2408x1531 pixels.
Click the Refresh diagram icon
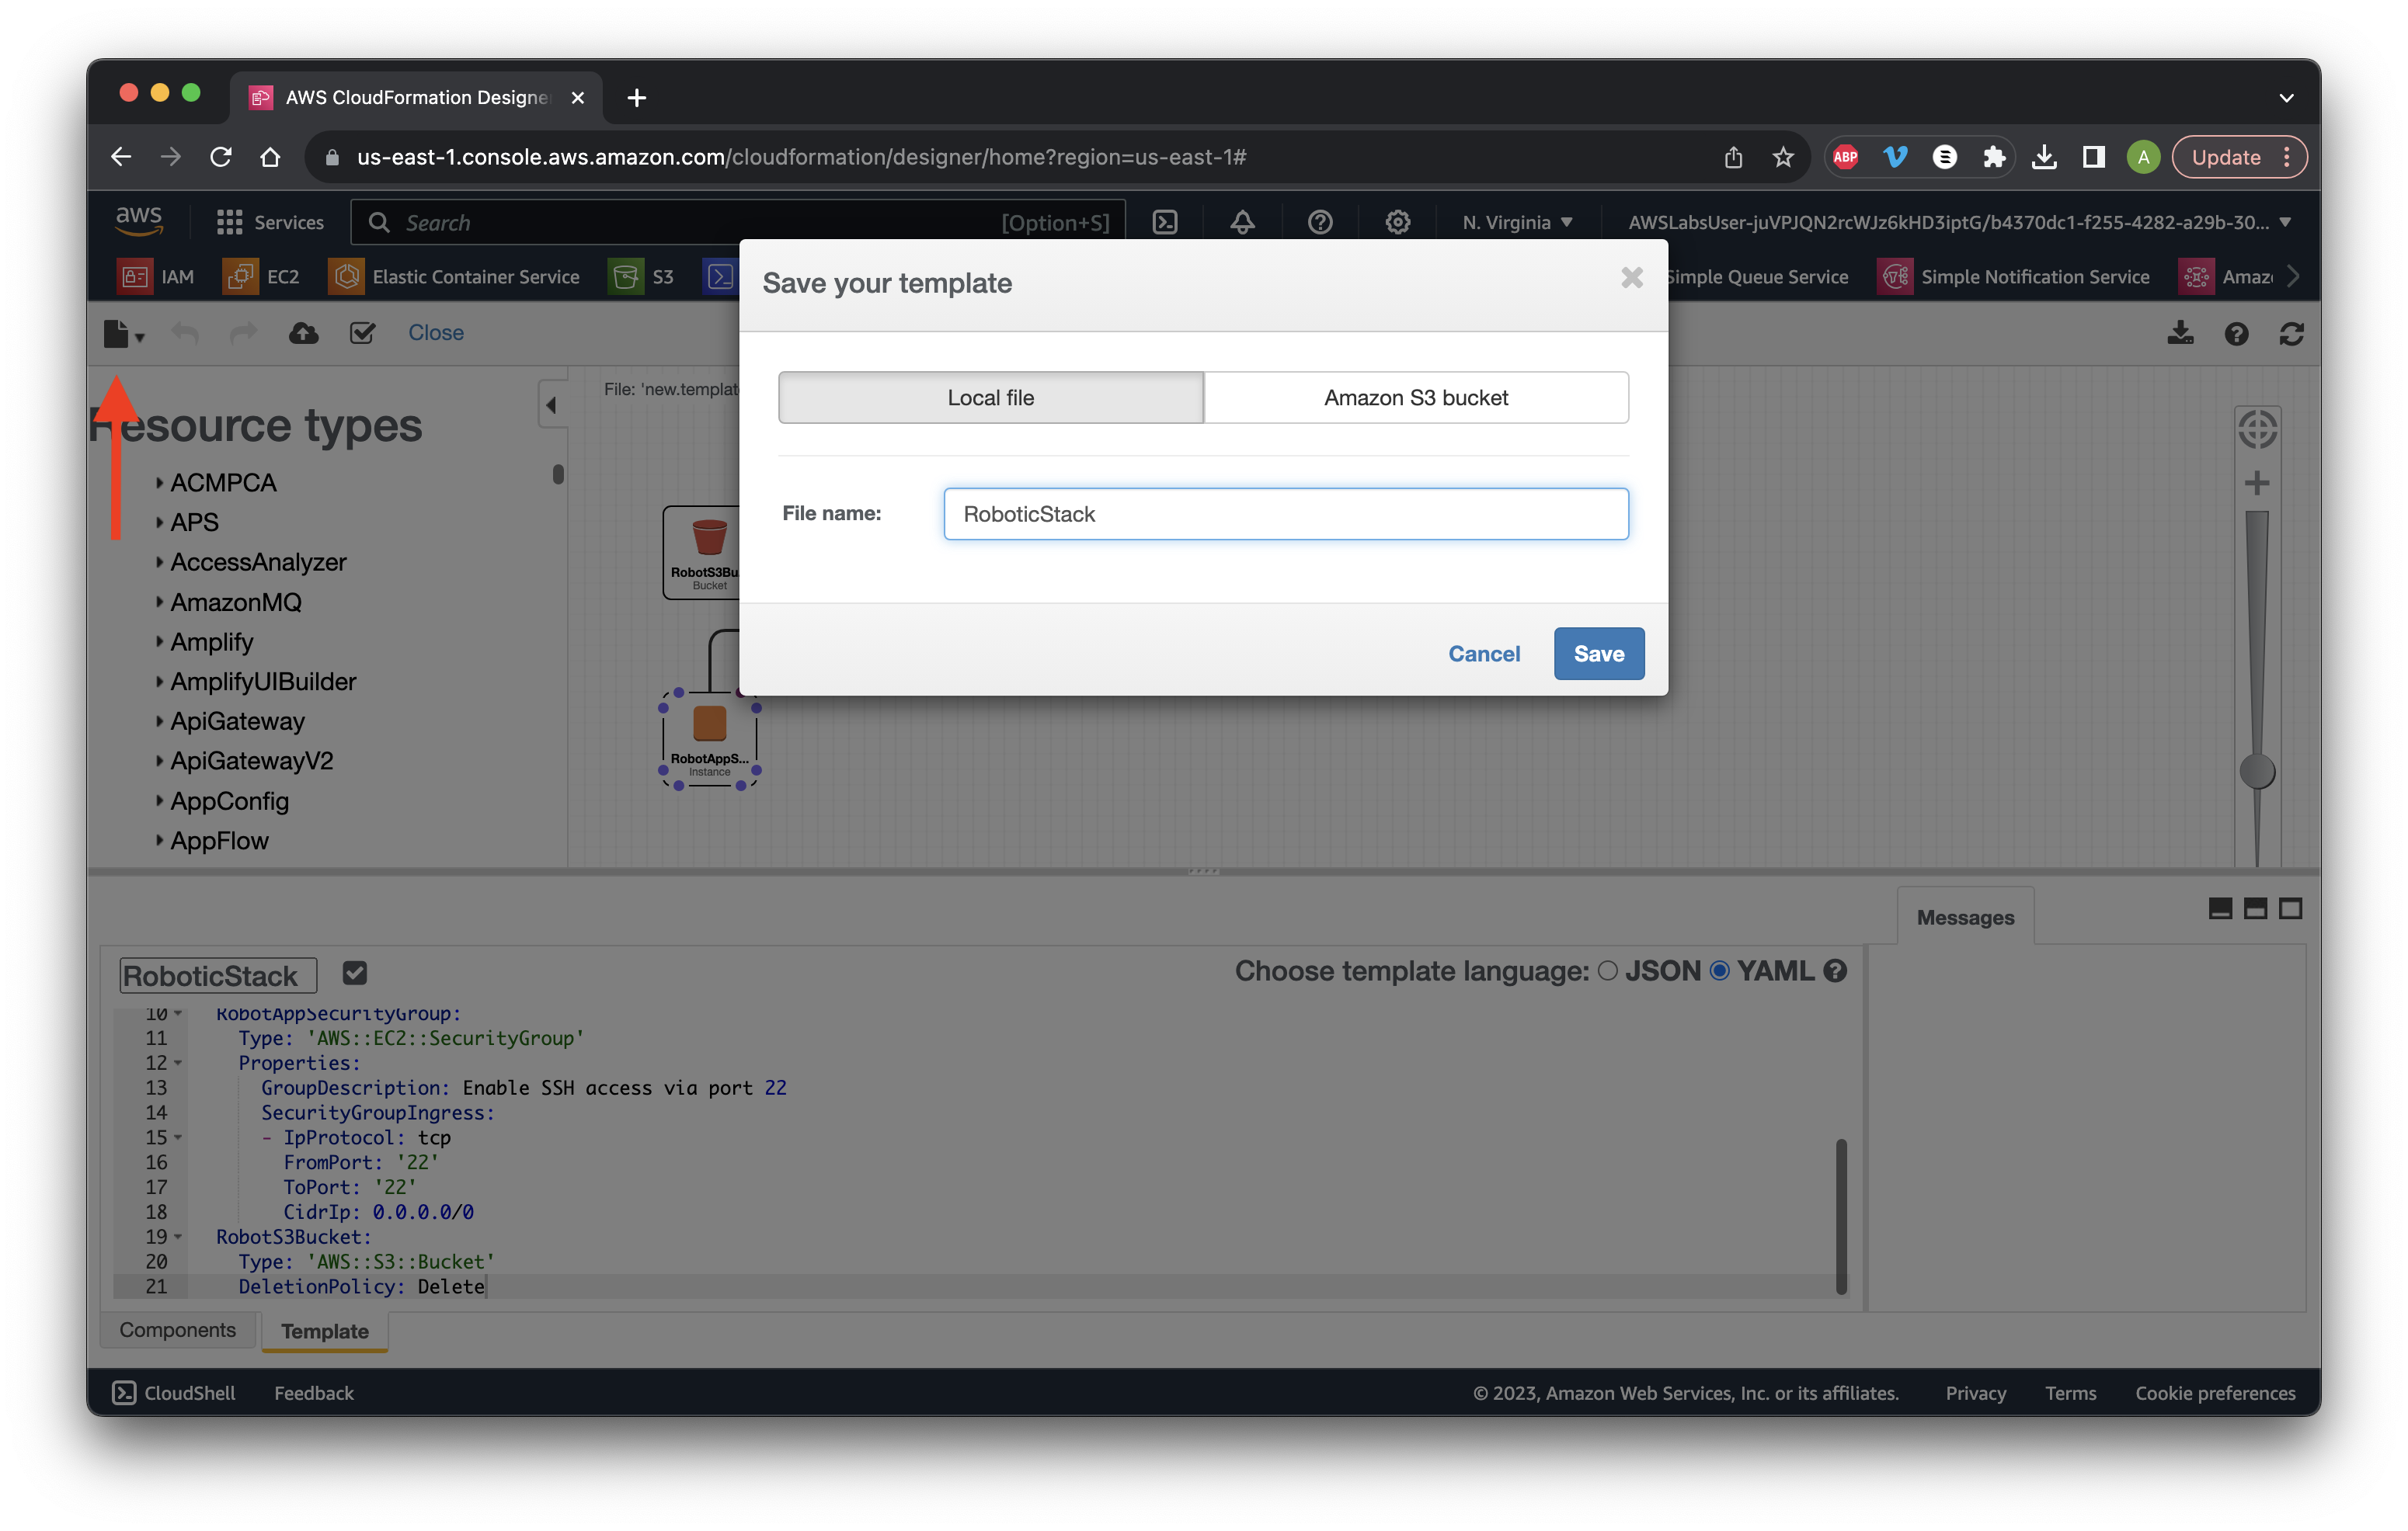(2291, 335)
